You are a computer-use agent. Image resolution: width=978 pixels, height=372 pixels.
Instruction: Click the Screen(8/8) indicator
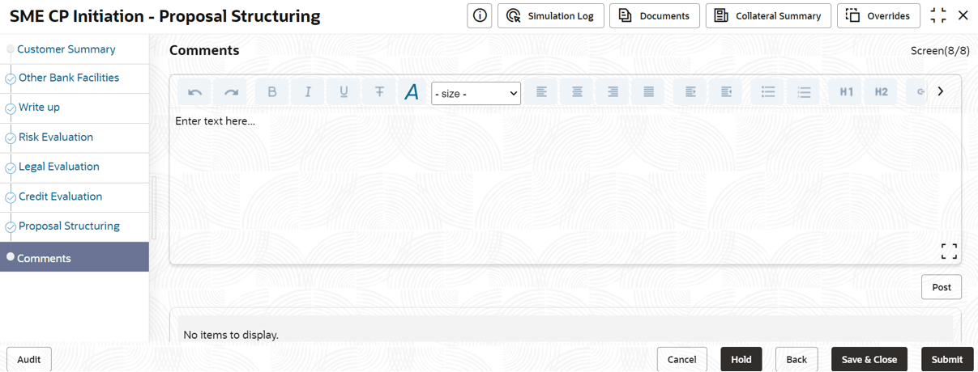click(940, 50)
